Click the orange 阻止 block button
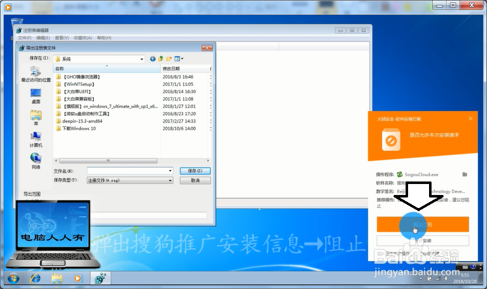Image resolution: width=487 pixels, height=289 pixels. click(x=423, y=224)
